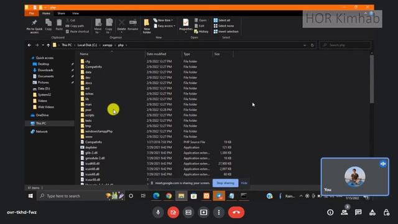398x224 pixels.
Task: Open Windows Start menu in shared screen
Action: (x=30, y=196)
